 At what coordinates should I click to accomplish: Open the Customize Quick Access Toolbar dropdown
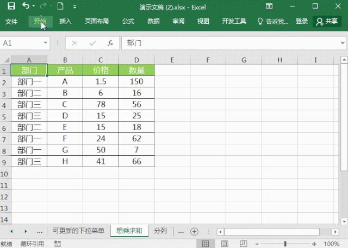point(75,7)
